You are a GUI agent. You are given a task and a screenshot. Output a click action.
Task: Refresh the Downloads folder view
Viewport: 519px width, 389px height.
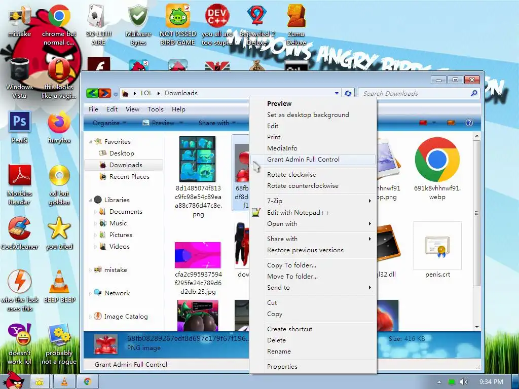point(348,93)
